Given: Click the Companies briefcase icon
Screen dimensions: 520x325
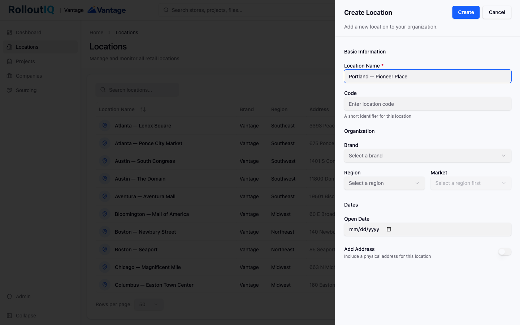Looking at the screenshot, I should 9,76.
